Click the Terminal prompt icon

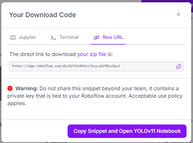click(x=53, y=38)
